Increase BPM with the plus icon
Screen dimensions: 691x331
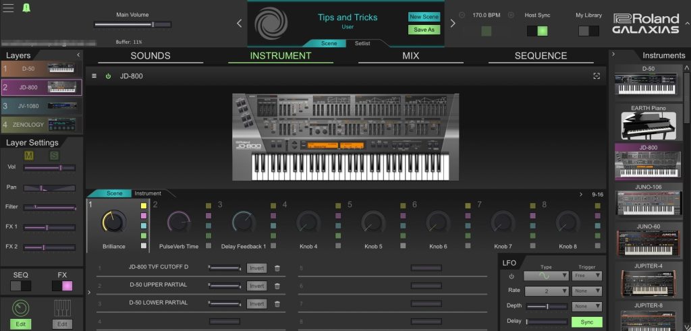511,15
